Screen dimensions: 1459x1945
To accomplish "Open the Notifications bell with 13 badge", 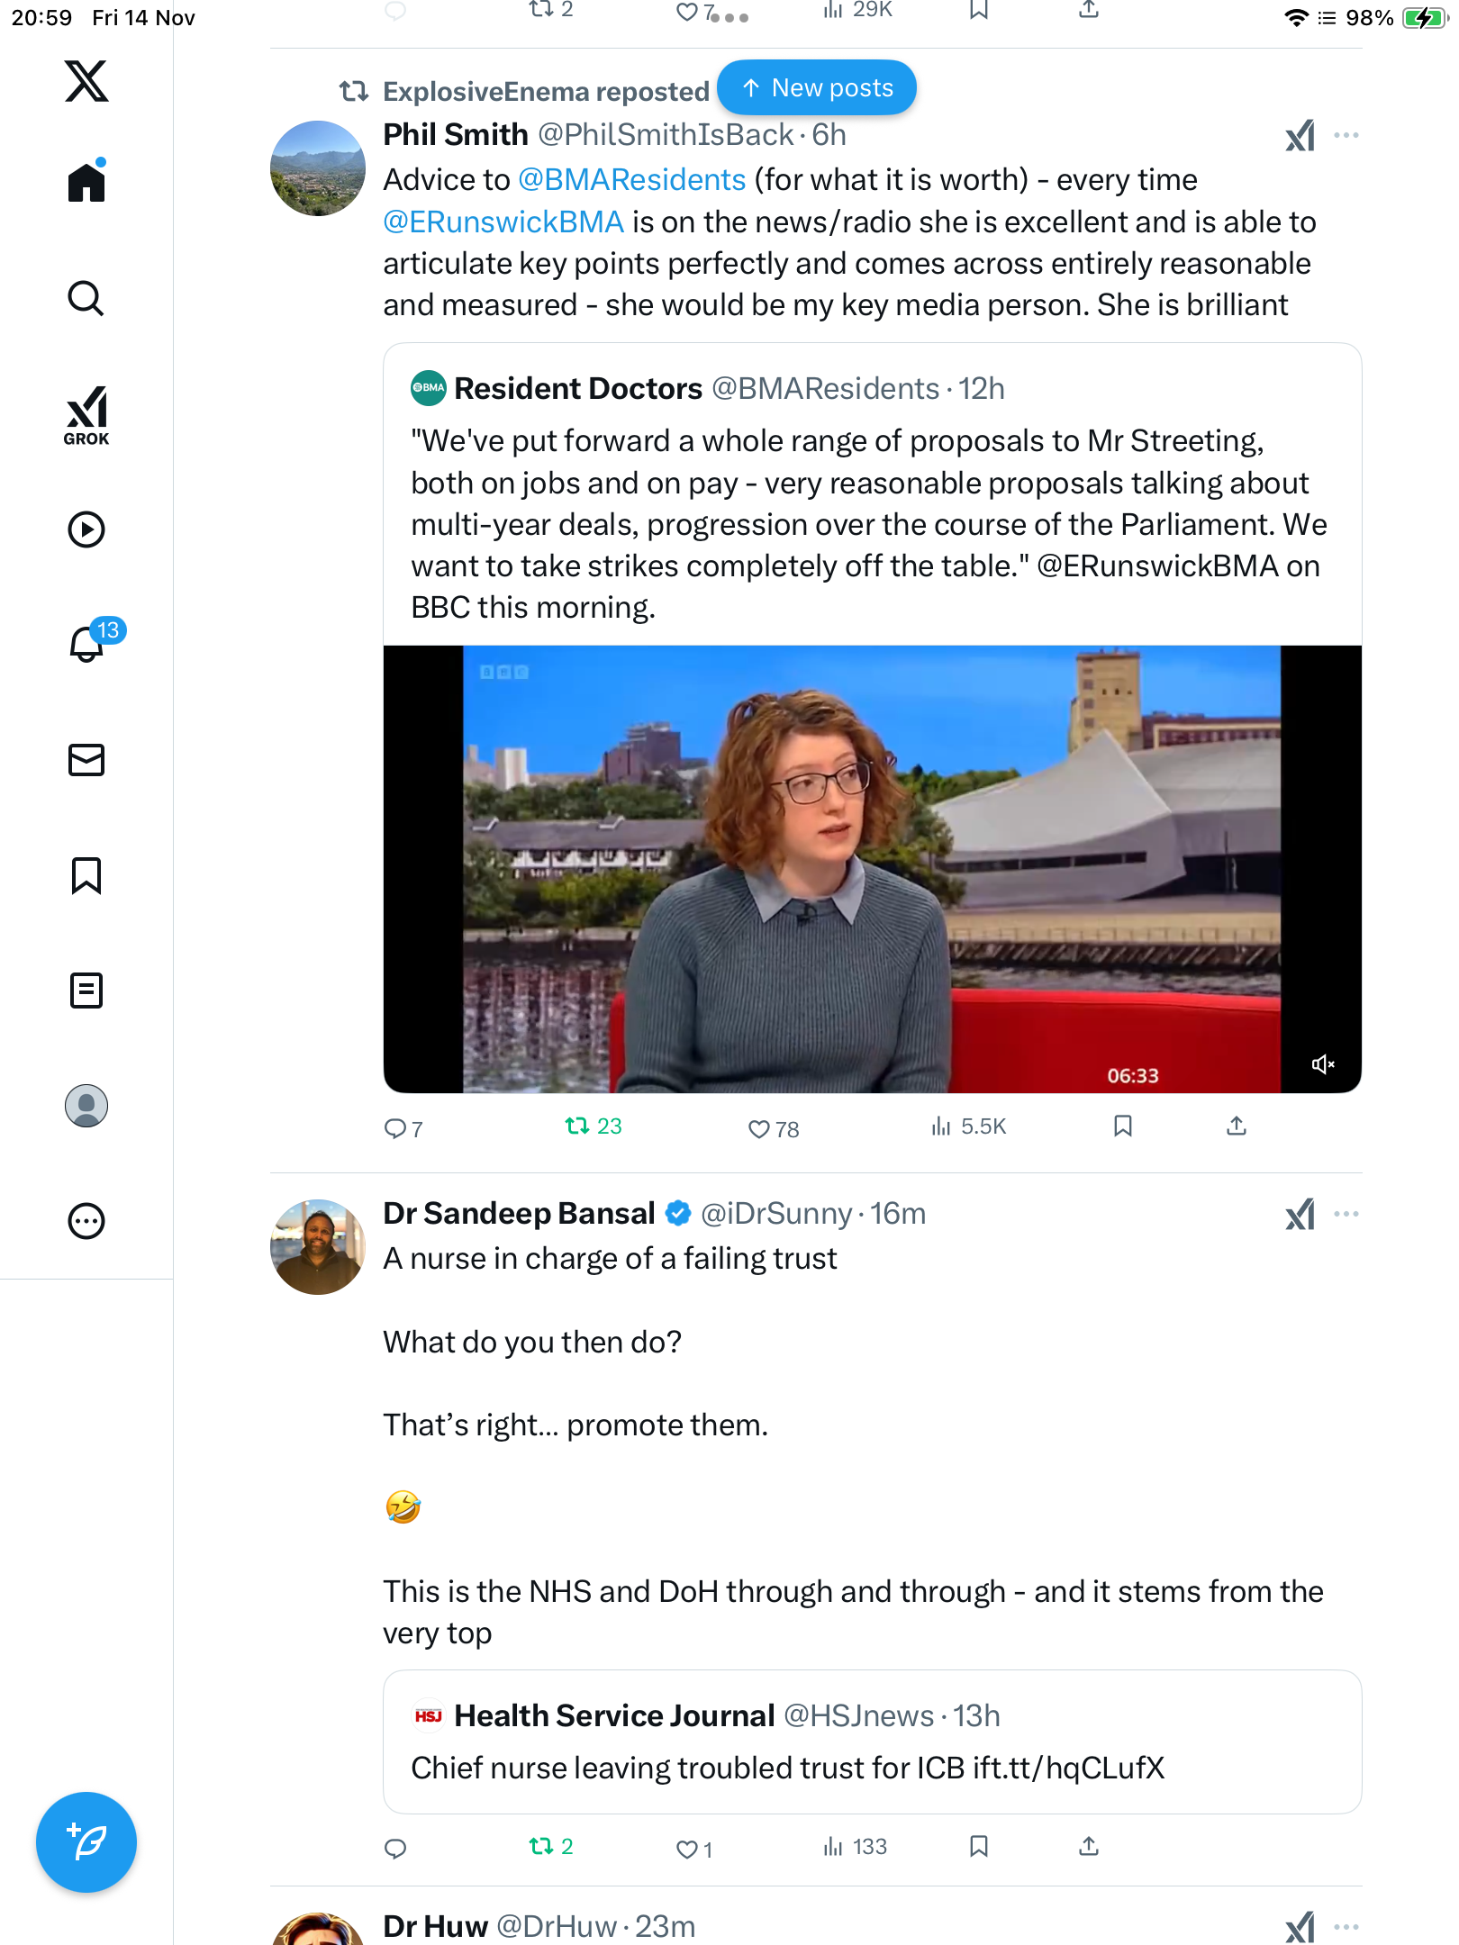I will [x=86, y=645].
